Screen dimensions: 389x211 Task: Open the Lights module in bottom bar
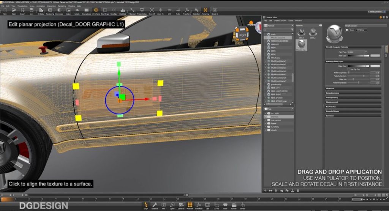point(172,206)
